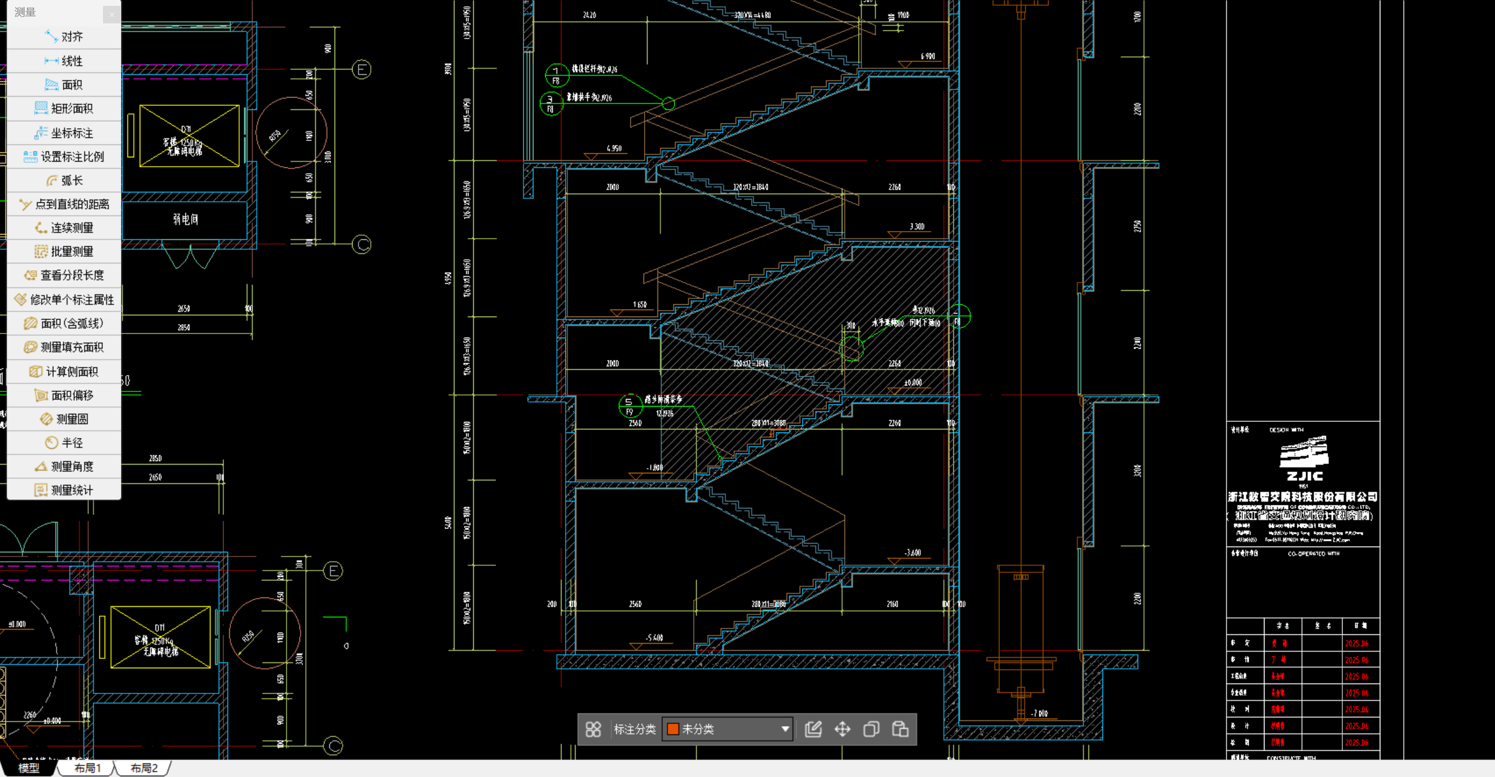Activate the 矩形面积 rectangle area tool
The height and width of the screenshot is (777, 1495).
[x=64, y=108]
